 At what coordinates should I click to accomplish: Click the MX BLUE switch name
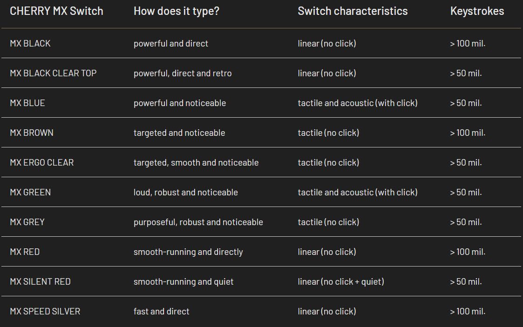(27, 103)
